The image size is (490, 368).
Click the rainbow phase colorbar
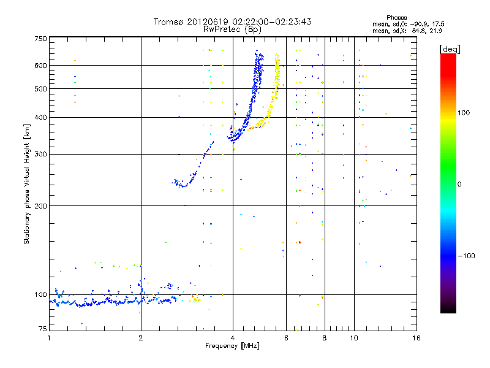click(448, 183)
